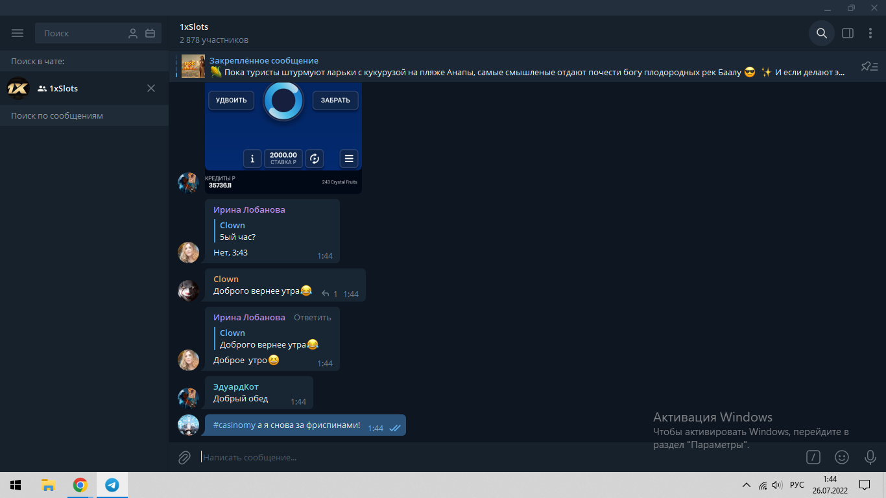The width and height of the screenshot is (886, 498).
Task: Toggle the right sidebar panel icon
Action: pyautogui.click(x=848, y=33)
